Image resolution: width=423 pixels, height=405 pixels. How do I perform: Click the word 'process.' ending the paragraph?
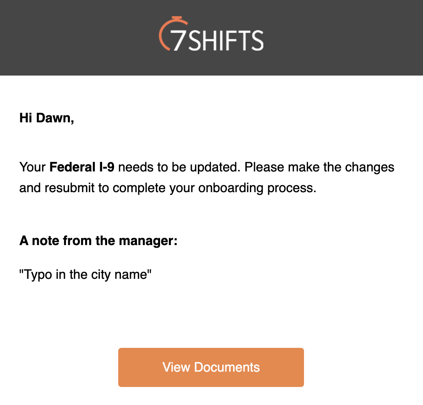tap(292, 188)
